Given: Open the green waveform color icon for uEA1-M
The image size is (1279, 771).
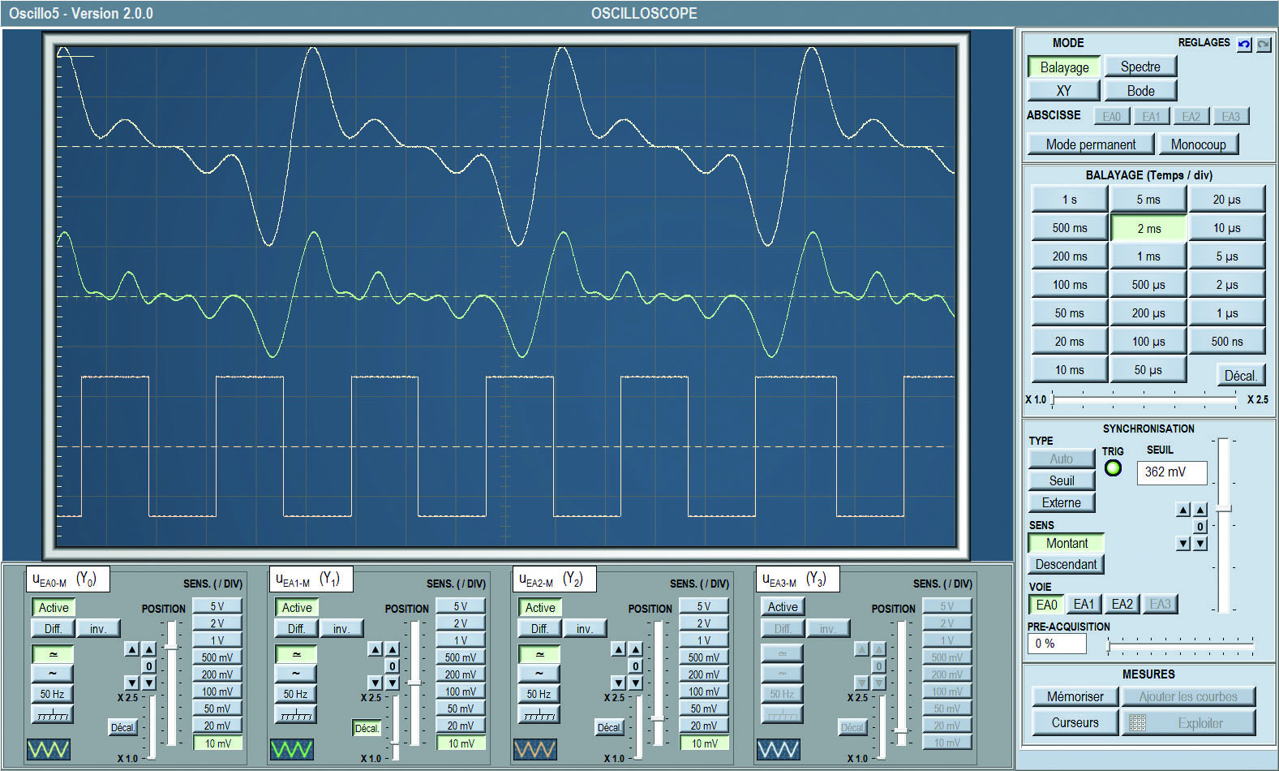Looking at the screenshot, I should [x=292, y=748].
